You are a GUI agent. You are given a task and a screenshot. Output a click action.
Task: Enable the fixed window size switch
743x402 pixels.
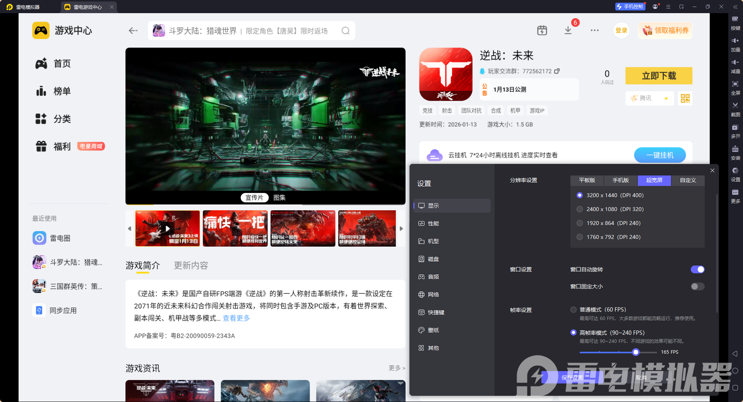click(697, 286)
